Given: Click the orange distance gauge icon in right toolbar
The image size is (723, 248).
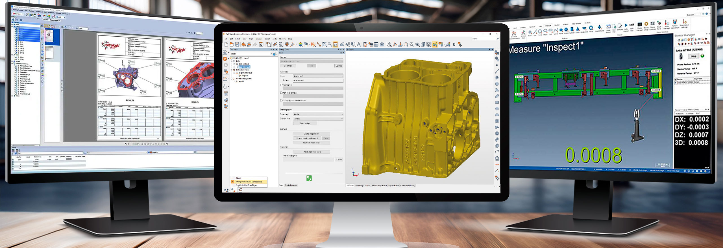Looking at the screenshot, I should [x=497, y=164].
